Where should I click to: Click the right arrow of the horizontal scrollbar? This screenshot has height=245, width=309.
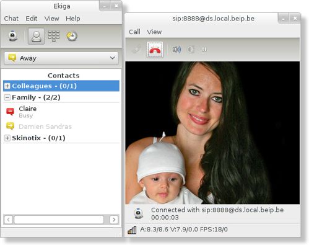click(114, 220)
